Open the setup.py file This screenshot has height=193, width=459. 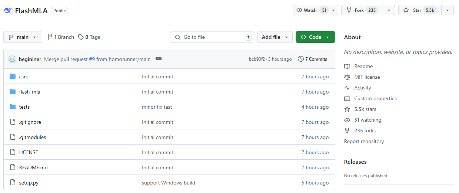tap(29, 183)
